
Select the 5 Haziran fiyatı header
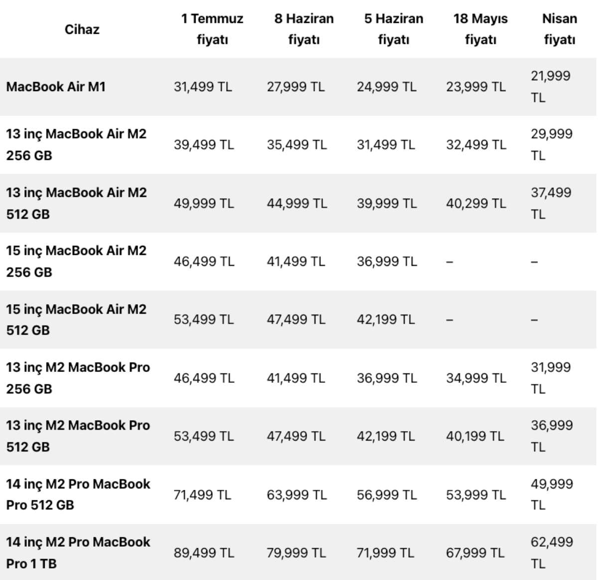(x=393, y=29)
